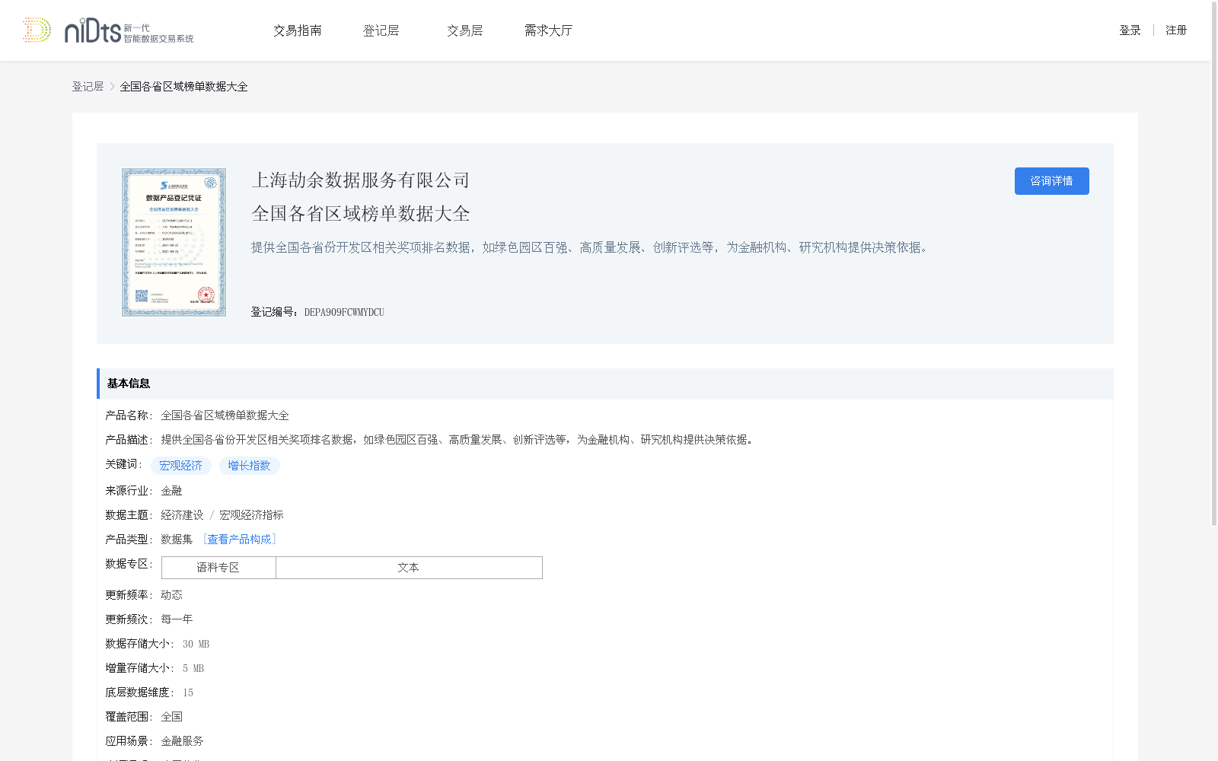Image resolution: width=1218 pixels, height=761 pixels.
Task: Select registration number DEPA909FCWMYDCU
Action: point(344,312)
